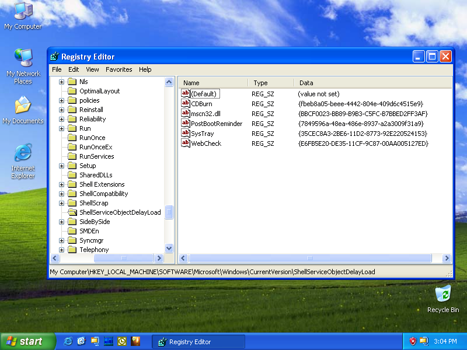Launch Internet Explorer from the Quick Launch bar
467x350 pixels.
pos(68,341)
